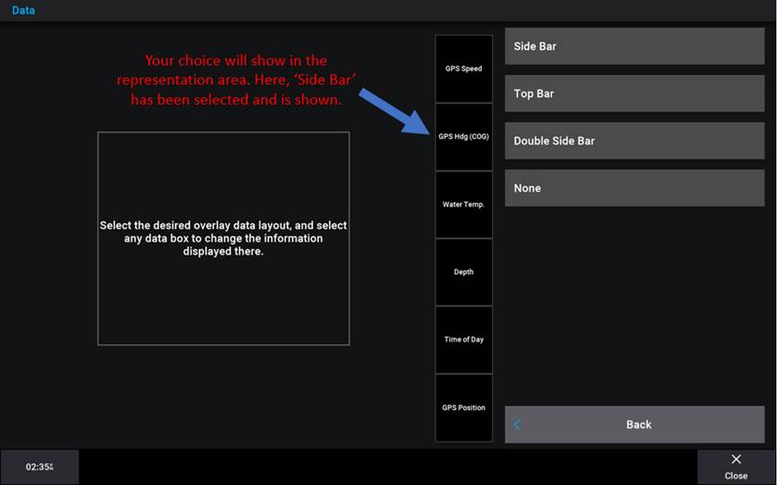The width and height of the screenshot is (778, 485).
Task: Click the white overlay layout instruction text
Action: [223, 239]
